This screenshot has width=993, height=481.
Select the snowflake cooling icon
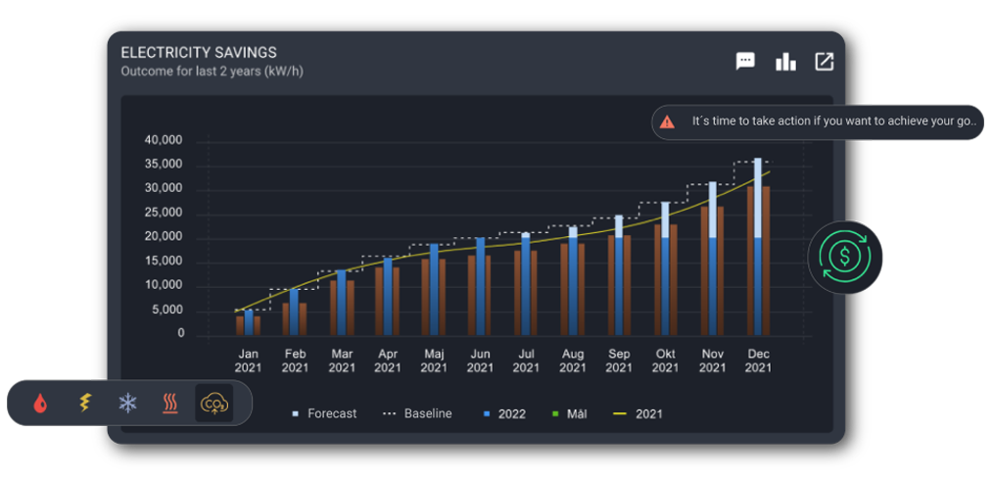[x=127, y=403]
